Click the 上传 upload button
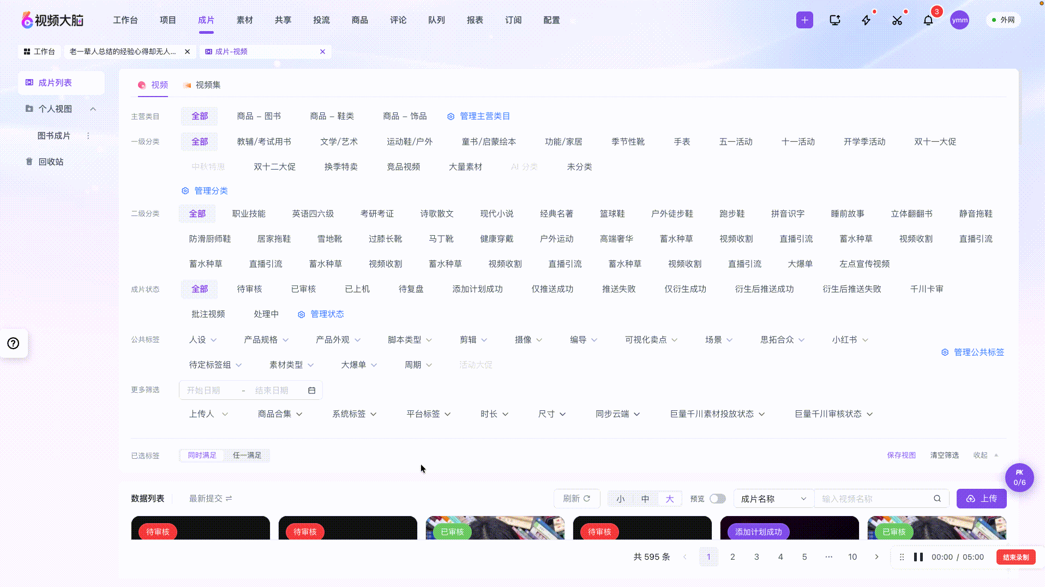1045x587 pixels. coord(981,499)
